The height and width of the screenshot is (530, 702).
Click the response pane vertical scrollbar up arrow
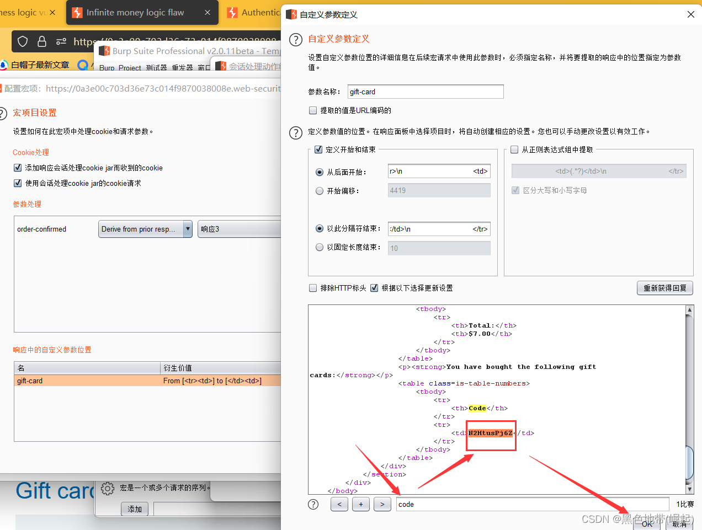pyautogui.click(x=689, y=310)
